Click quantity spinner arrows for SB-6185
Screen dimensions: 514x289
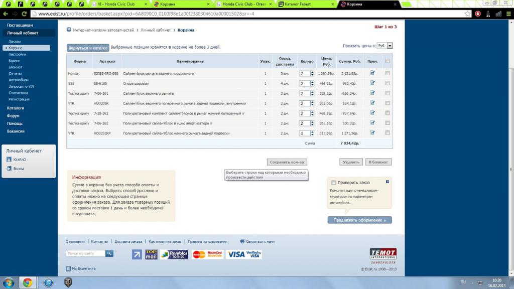[312, 84]
